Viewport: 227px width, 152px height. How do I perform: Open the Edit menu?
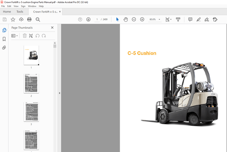point(9,6)
